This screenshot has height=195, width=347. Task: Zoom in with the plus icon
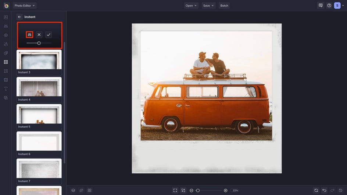pyautogui.click(x=225, y=190)
